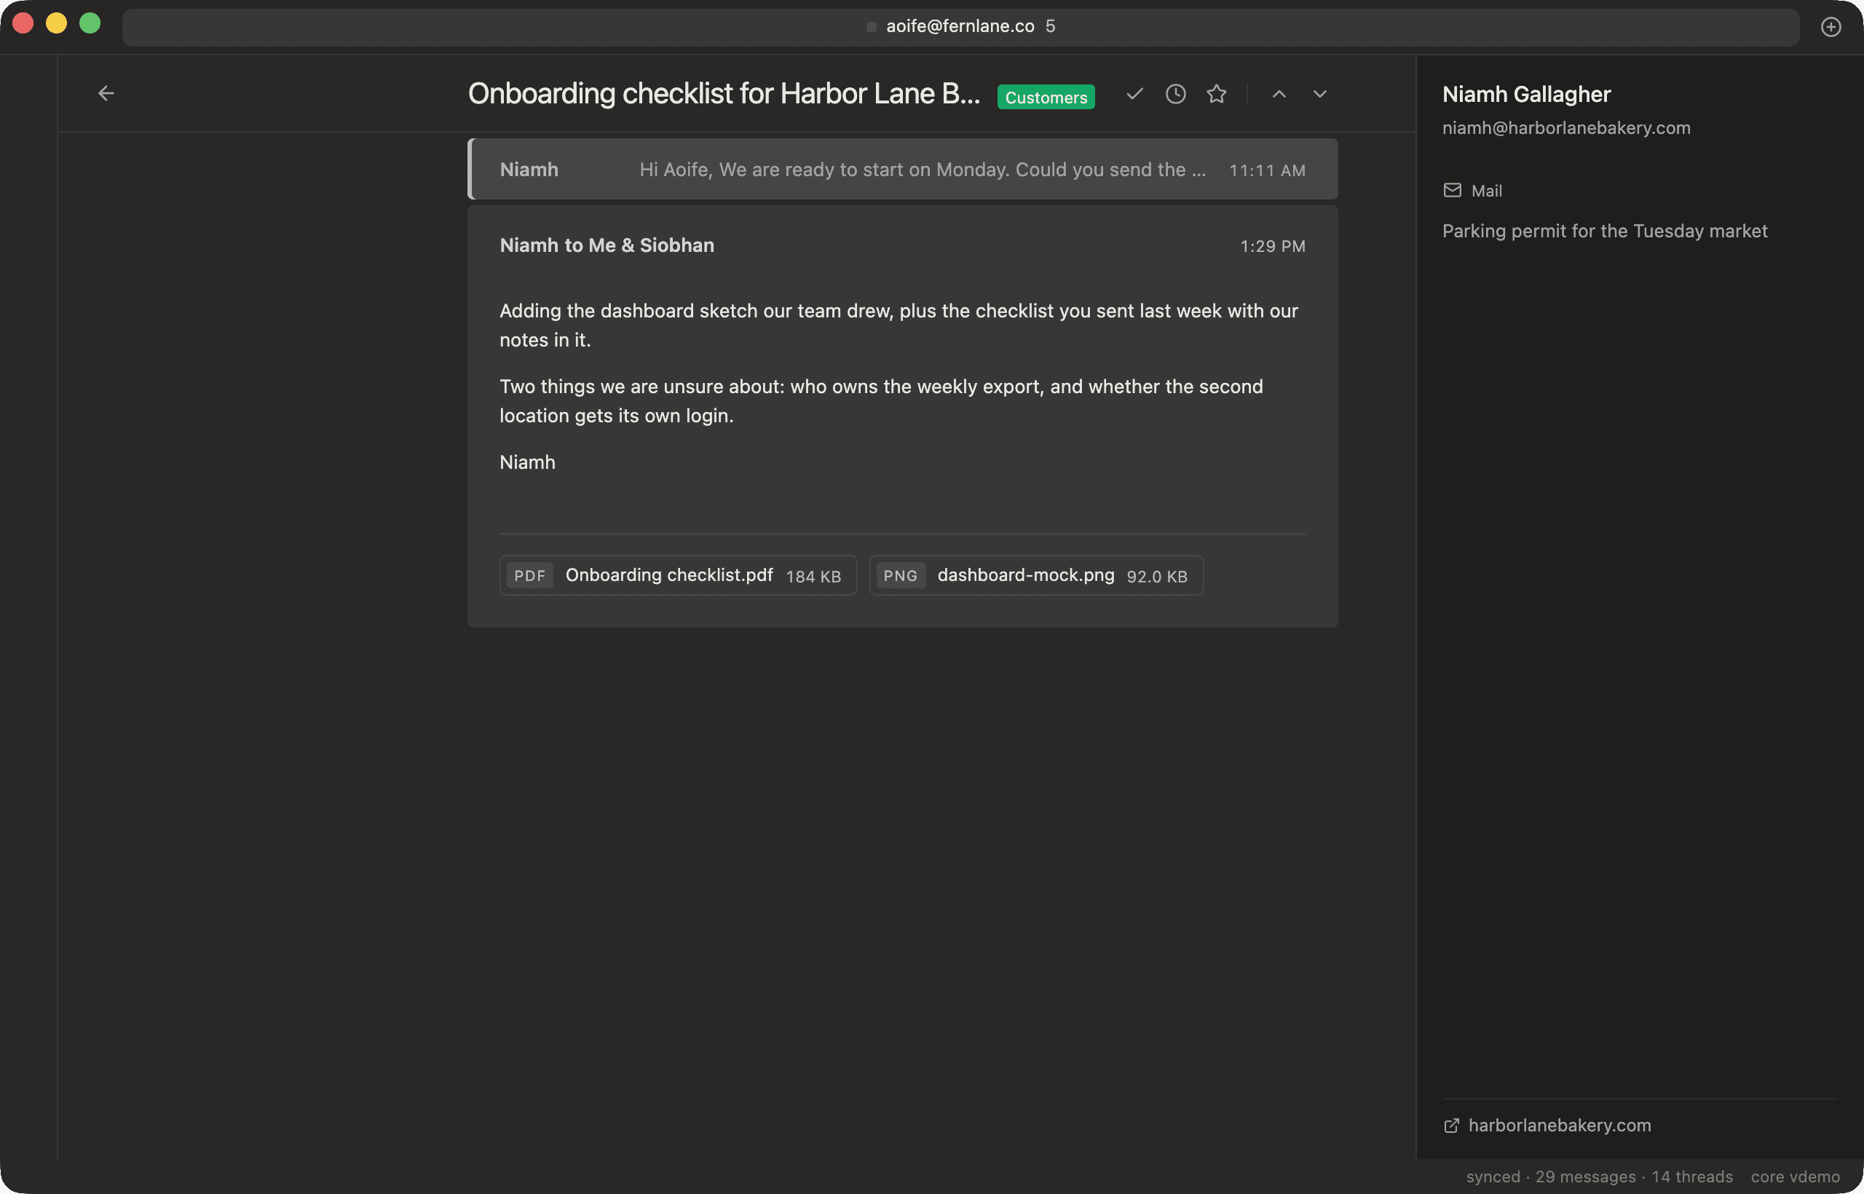Go back using the left arrow
Viewport: 1864px width, 1194px height.
tap(106, 93)
